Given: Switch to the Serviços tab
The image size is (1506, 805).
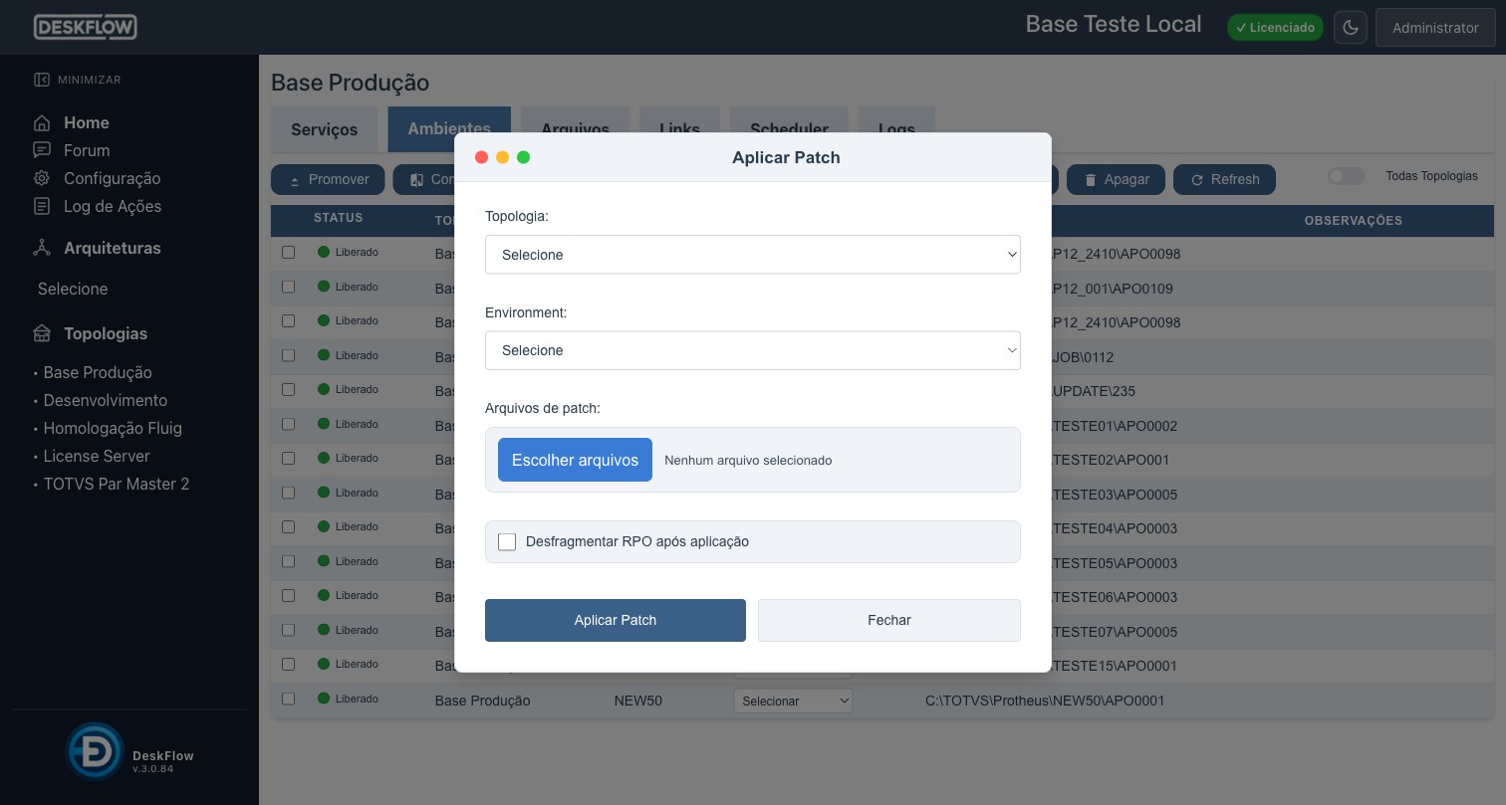Looking at the screenshot, I should (x=325, y=129).
